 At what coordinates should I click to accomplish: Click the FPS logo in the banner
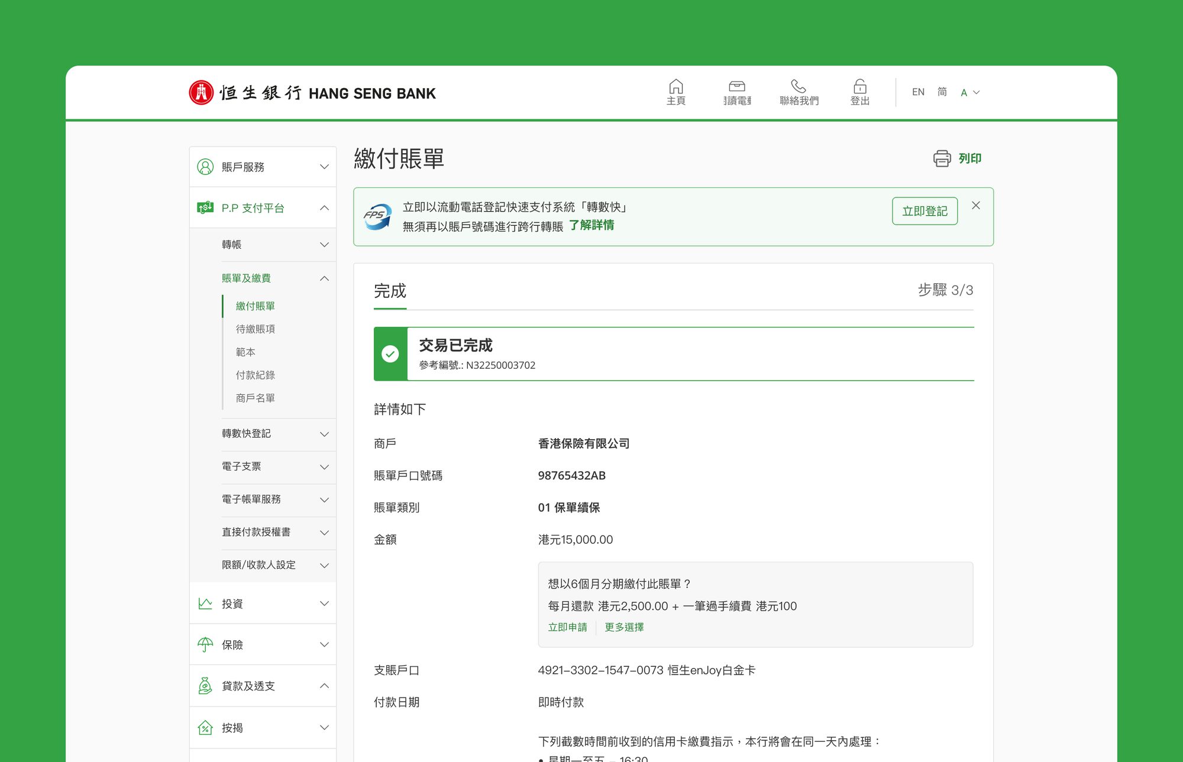tap(377, 216)
